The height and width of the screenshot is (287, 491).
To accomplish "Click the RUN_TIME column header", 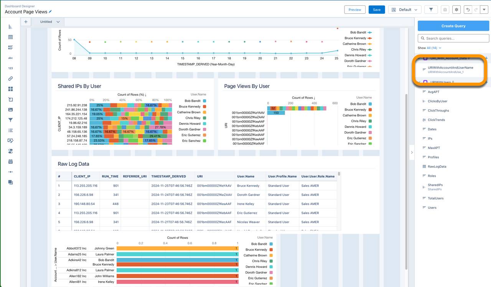I will click(110, 176).
